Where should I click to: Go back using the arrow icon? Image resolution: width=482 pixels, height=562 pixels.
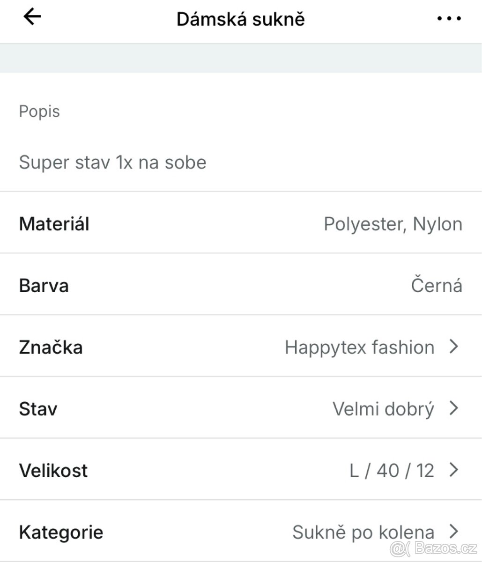[32, 17]
